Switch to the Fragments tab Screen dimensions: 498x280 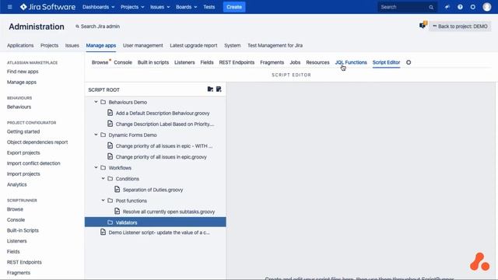click(x=272, y=62)
